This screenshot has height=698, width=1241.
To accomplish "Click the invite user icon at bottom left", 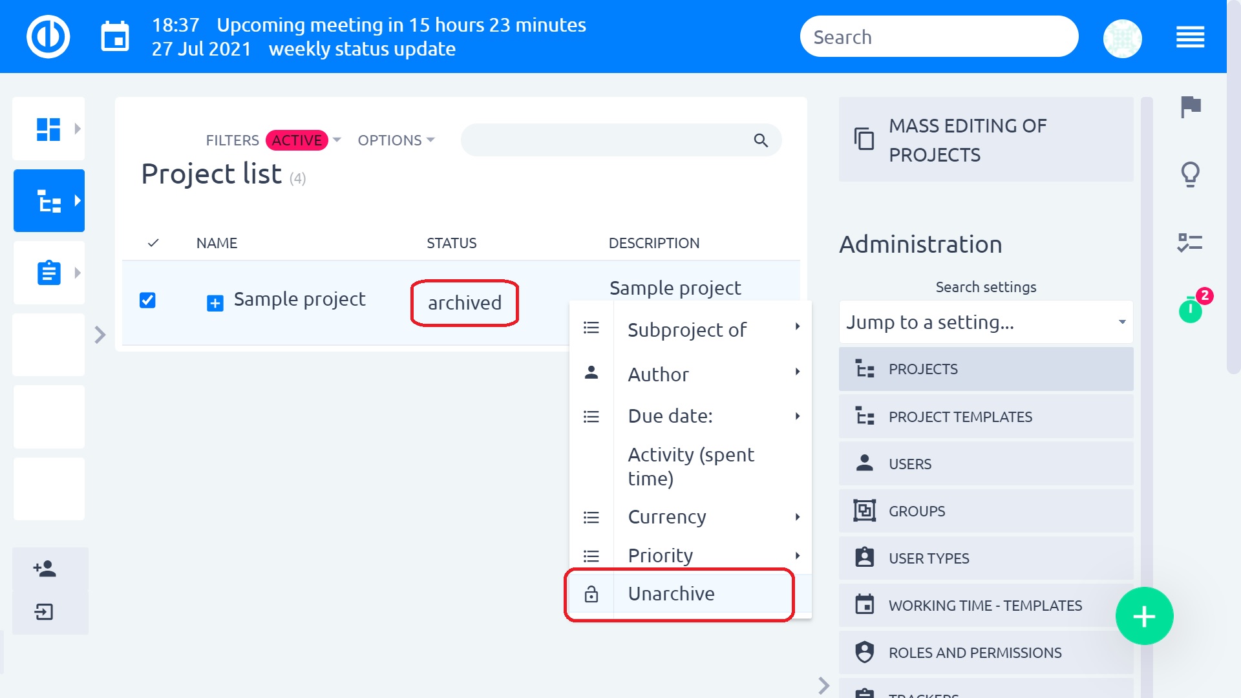I will pyautogui.click(x=44, y=569).
